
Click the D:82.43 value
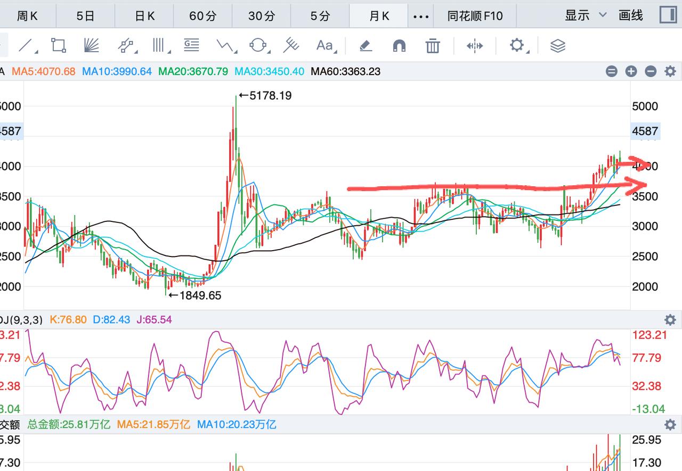tap(111, 320)
